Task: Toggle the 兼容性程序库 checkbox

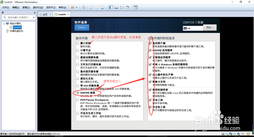Action: tap(150, 90)
